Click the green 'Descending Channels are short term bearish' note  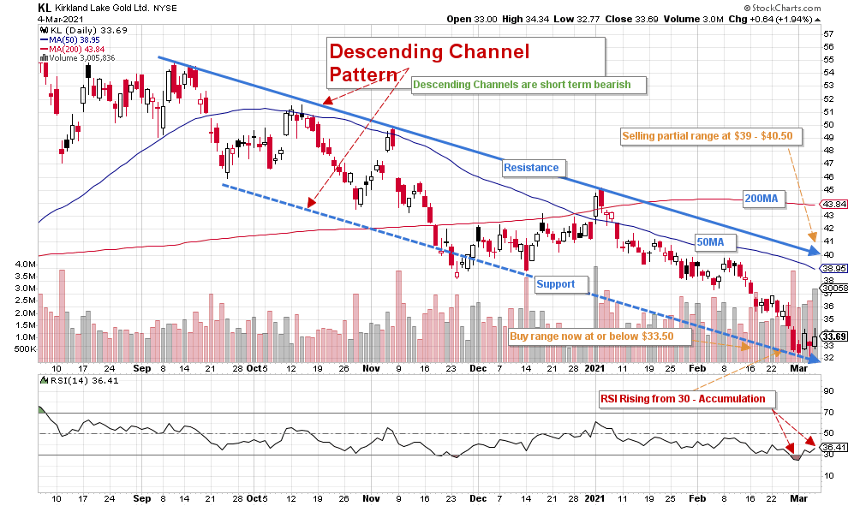[x=529, y=85]
